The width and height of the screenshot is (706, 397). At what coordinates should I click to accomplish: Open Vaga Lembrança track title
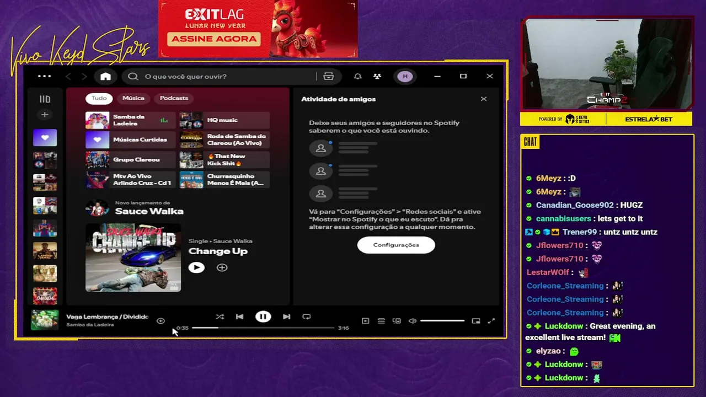tap(107, 317)
